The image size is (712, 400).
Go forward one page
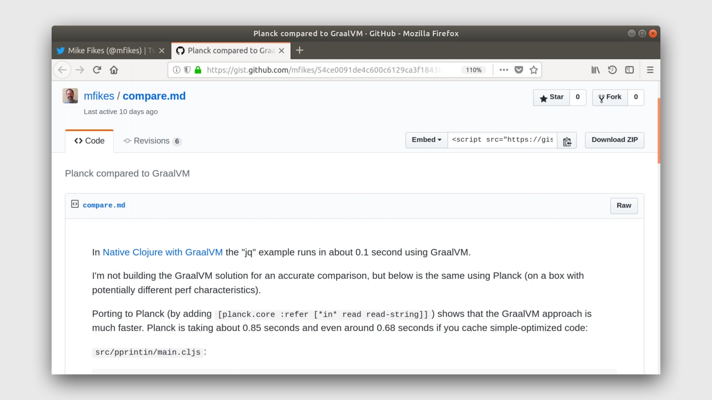point(80,70)
